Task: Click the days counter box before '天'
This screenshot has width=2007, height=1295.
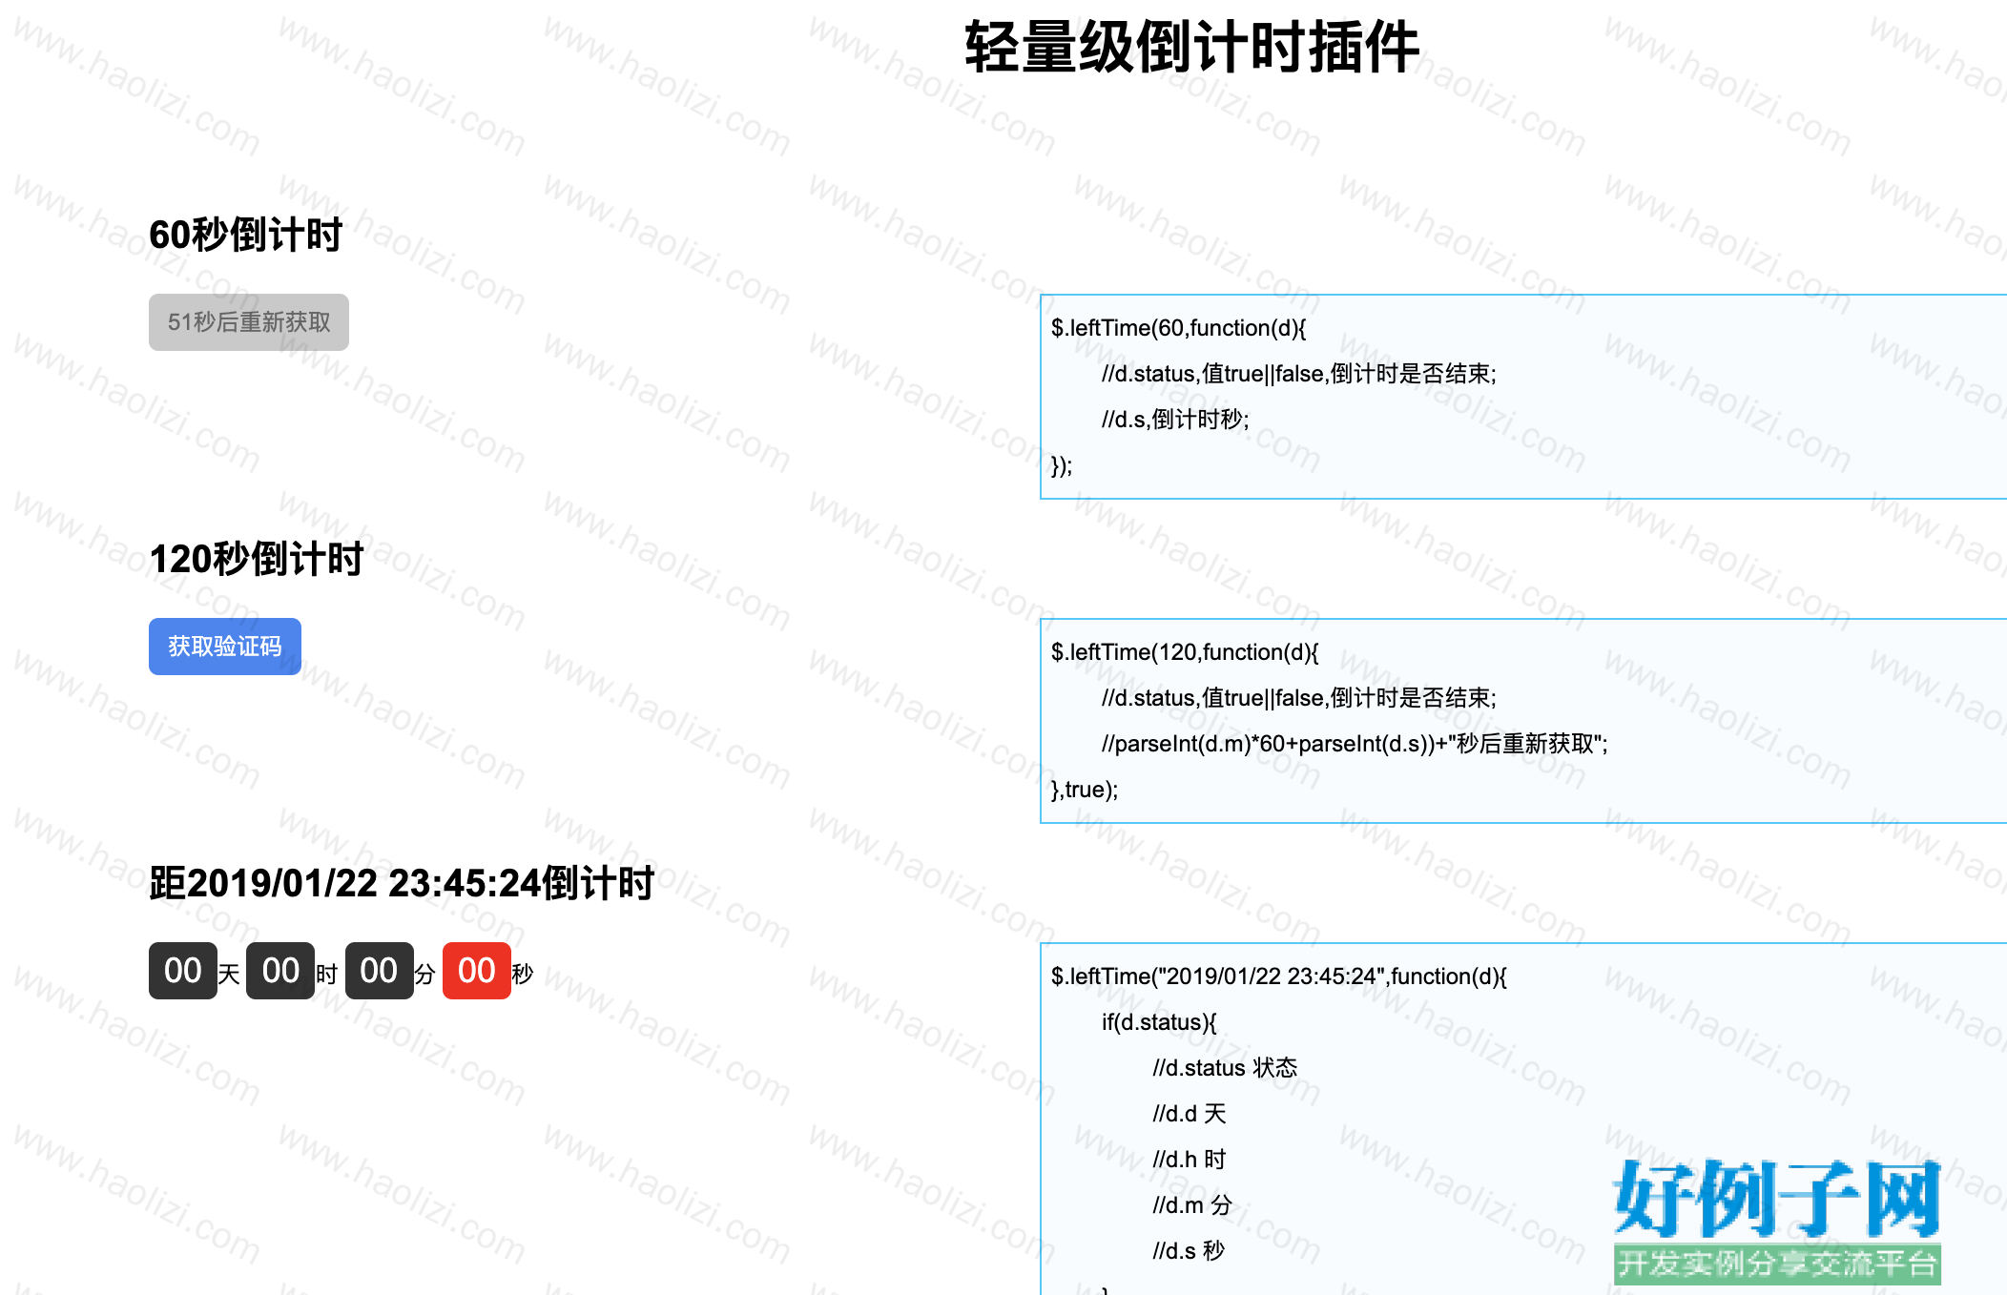Action: click(183, 971)
